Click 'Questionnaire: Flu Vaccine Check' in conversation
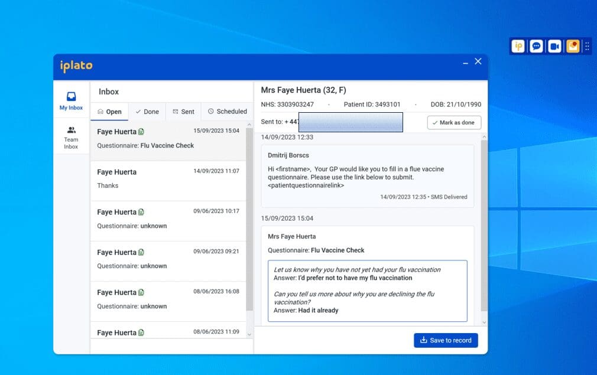The width and height of the screenshot is (597, 375). 316,250
